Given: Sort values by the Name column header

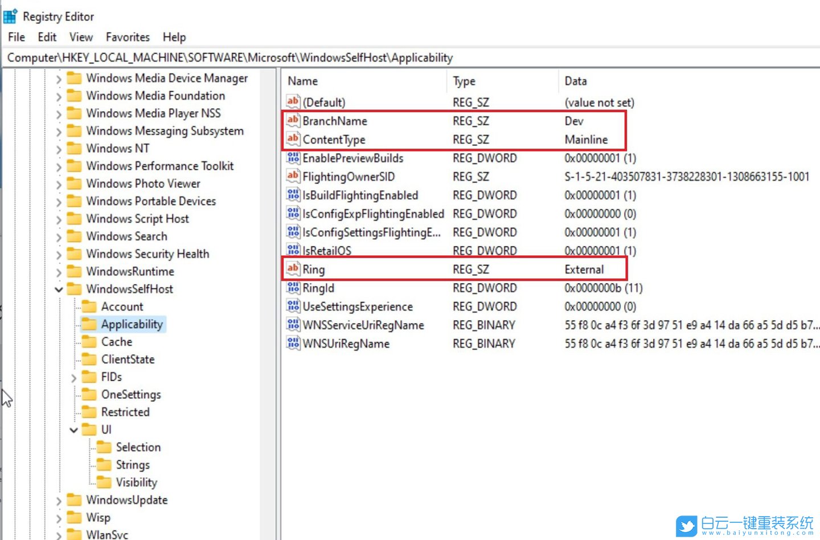Looking at the screenshot, I should coord(303,81).
